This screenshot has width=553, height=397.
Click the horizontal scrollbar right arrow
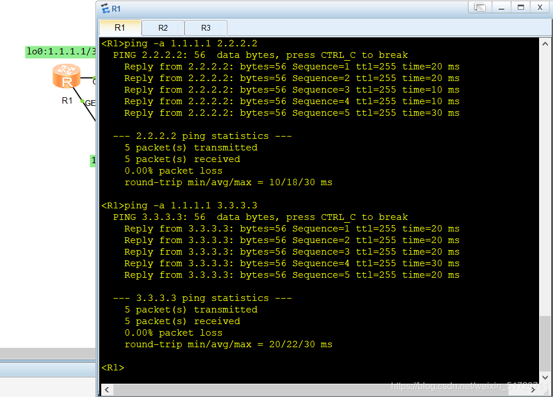tap(533, 389)
